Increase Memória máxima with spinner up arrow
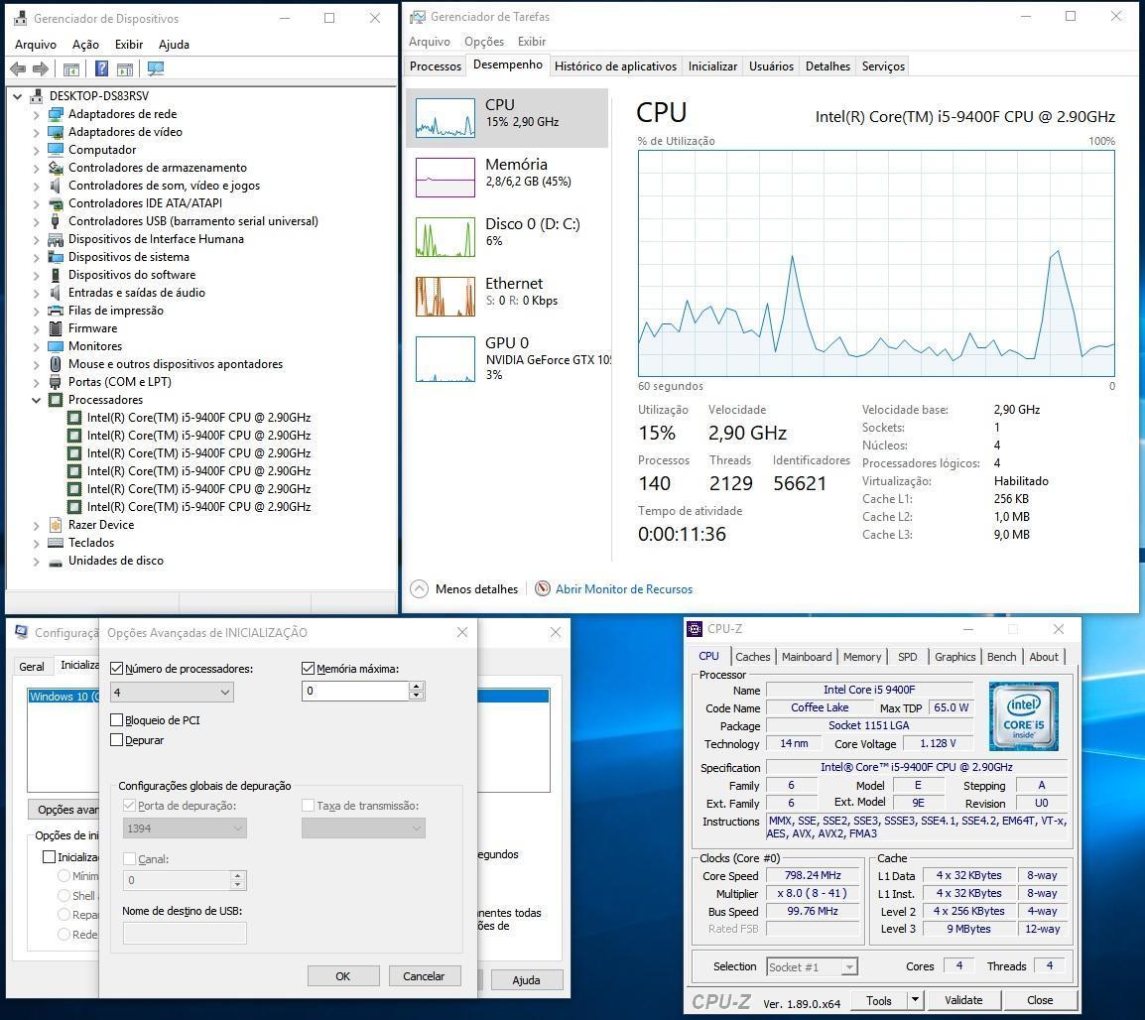Image resolution: width=1145 pixels, height=1020 pixels. pos(417,687)
